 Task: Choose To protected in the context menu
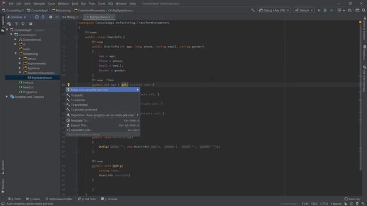click(103, 105)
